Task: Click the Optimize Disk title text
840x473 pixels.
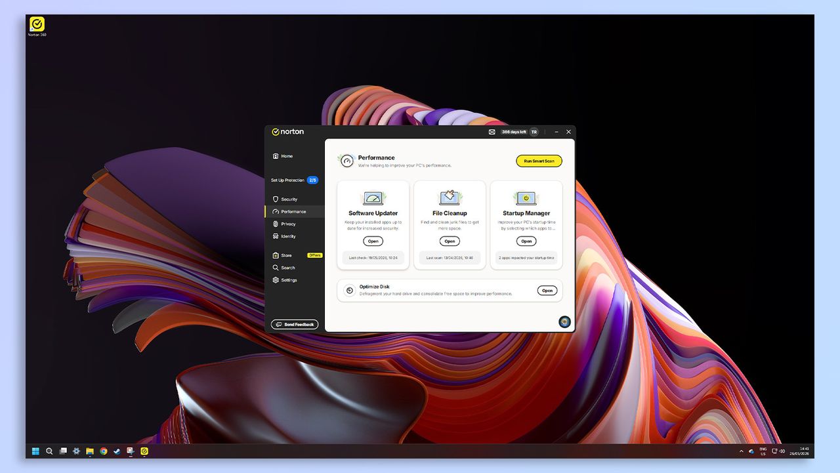Action: pos(374,287)
